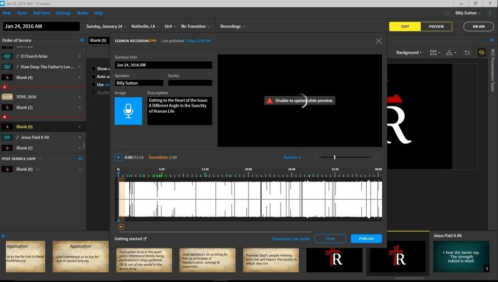Click the waveform at the 20:00 mark

coord(249,199)
